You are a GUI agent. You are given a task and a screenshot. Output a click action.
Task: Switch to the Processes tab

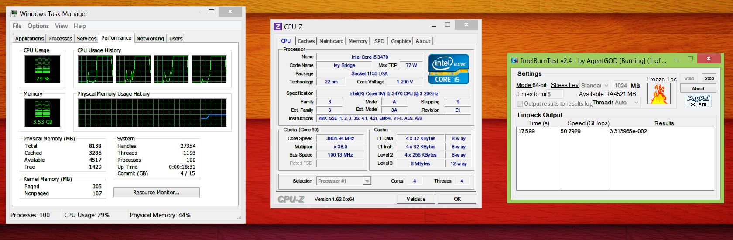click(x=60, y=39)
